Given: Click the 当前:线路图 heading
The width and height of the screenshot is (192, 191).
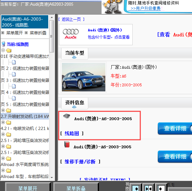Looking at the screenshot, I should pyautogui.click(x=17, y=44).
